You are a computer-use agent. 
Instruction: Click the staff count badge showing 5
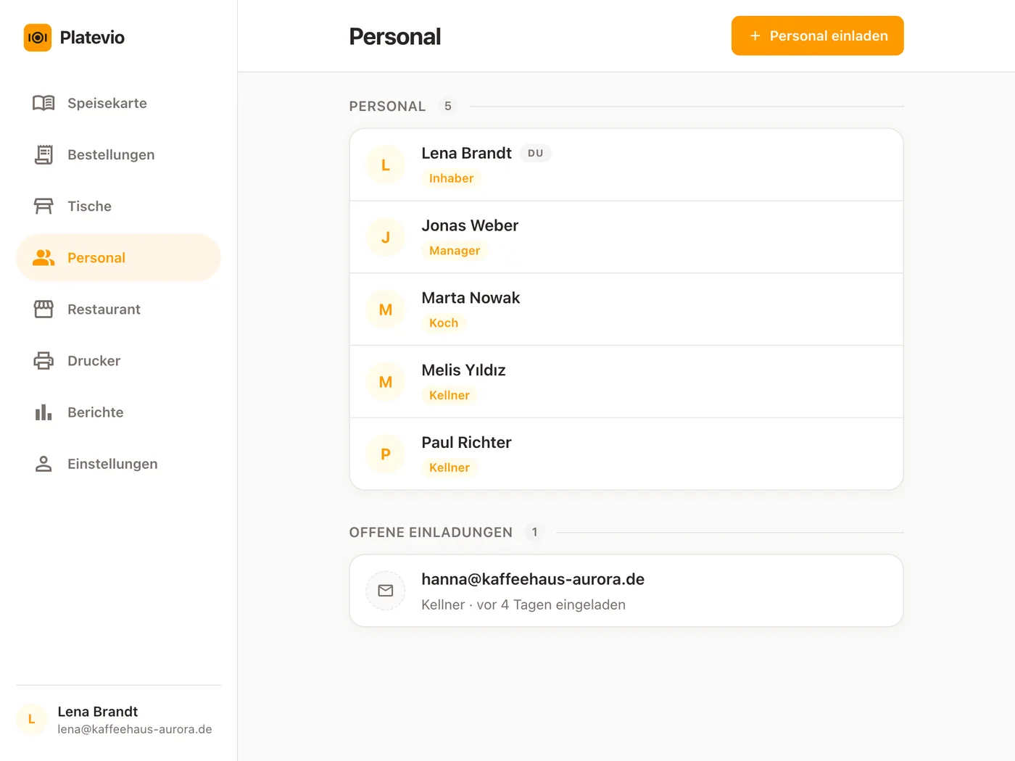click(448, 106)
